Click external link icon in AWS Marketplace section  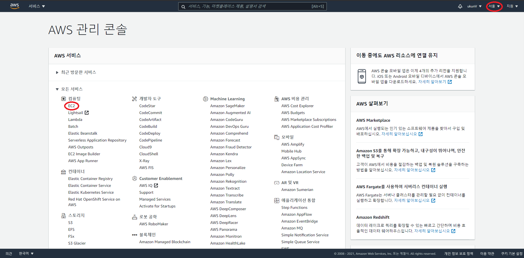pyautogui.click(x=421, y=134)
